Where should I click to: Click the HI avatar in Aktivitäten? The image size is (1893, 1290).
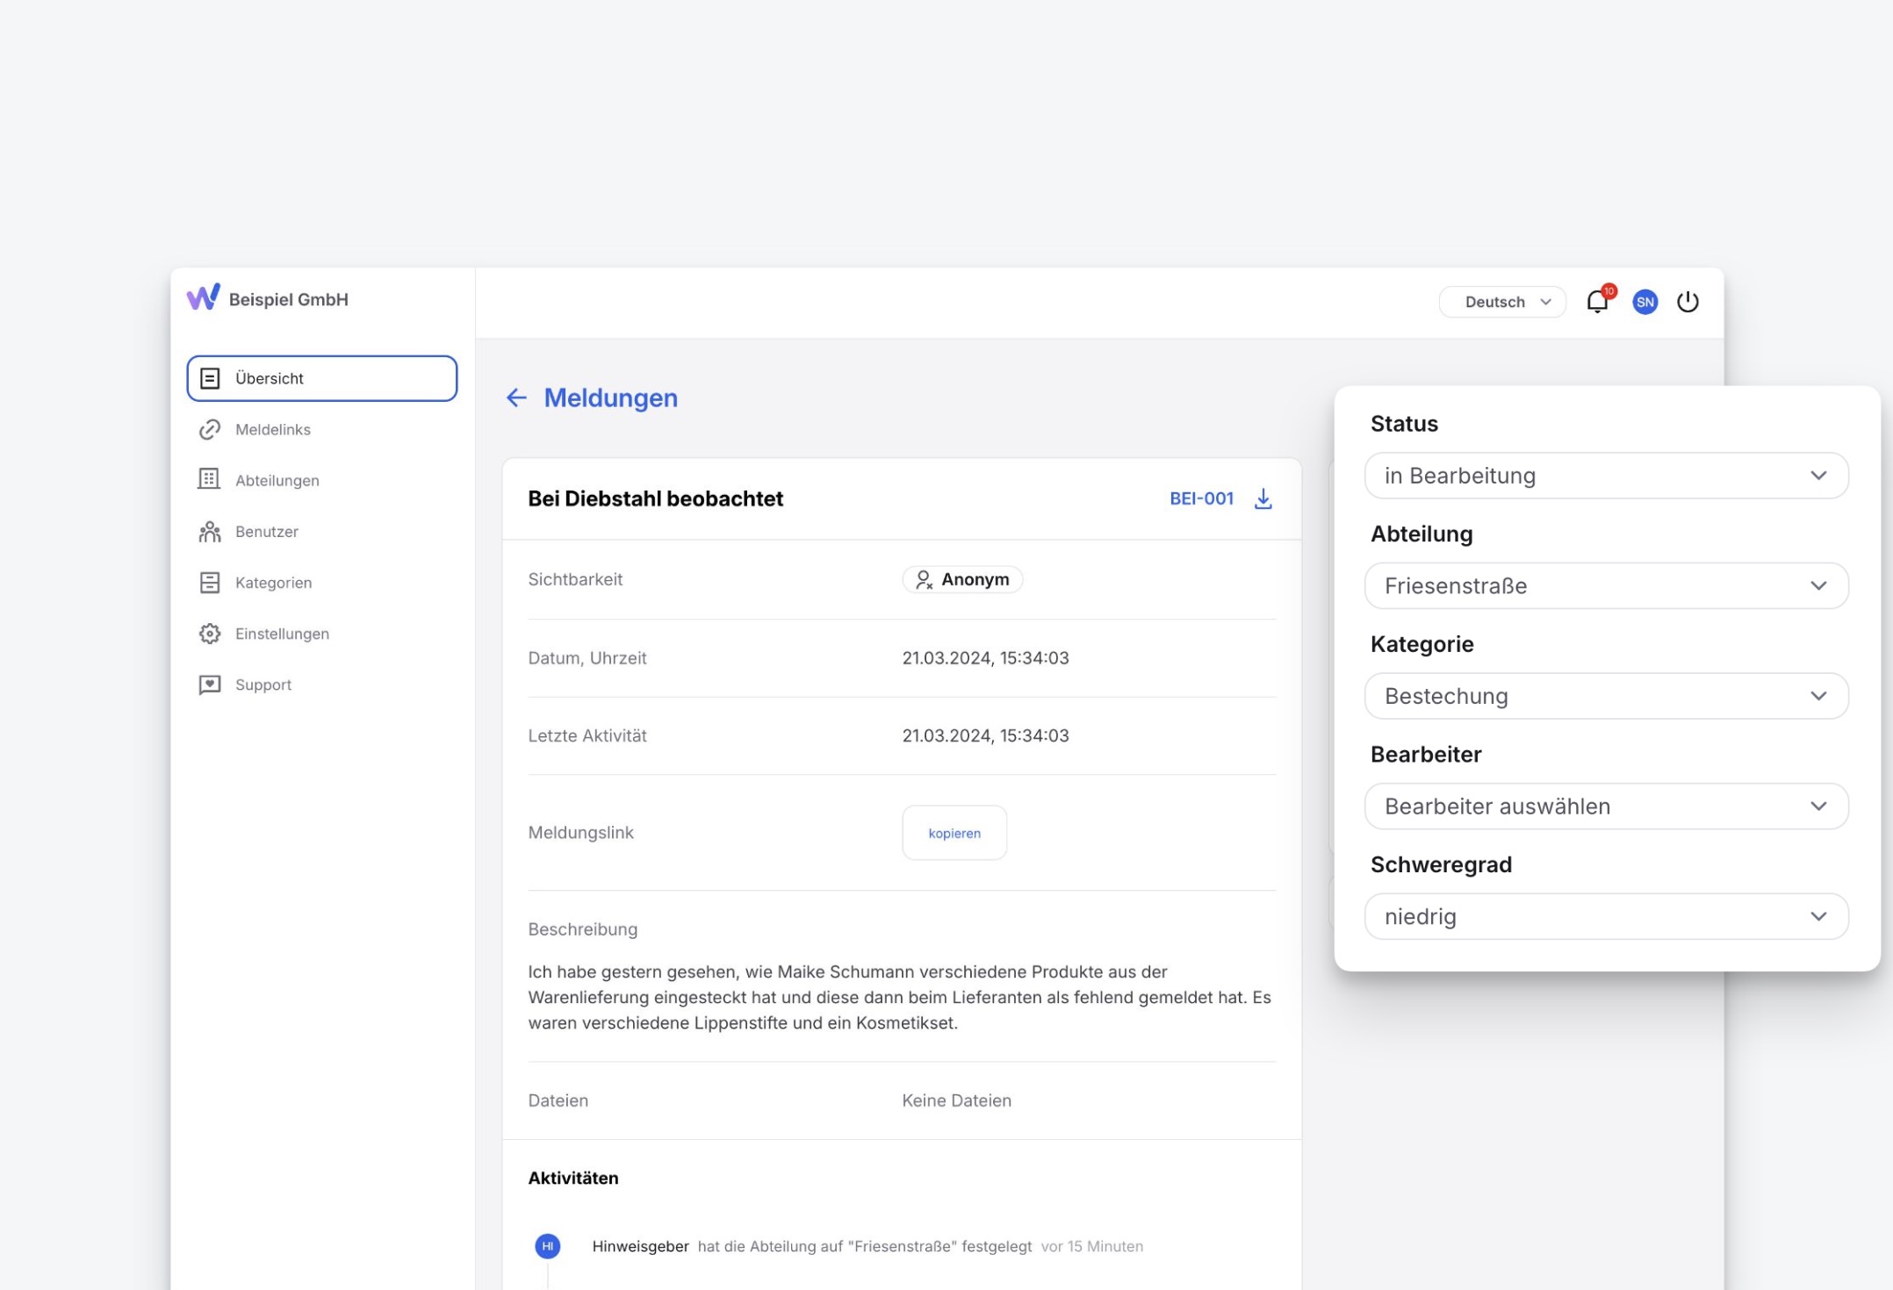(x=548, y=1245)
